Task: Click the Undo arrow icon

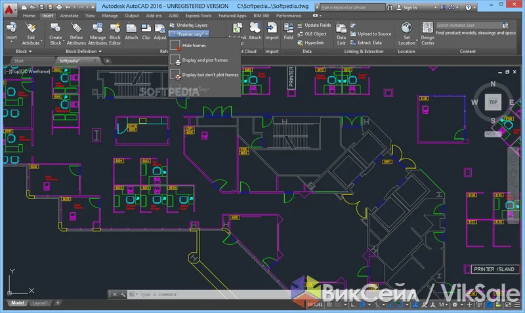Action: (68, 7)
